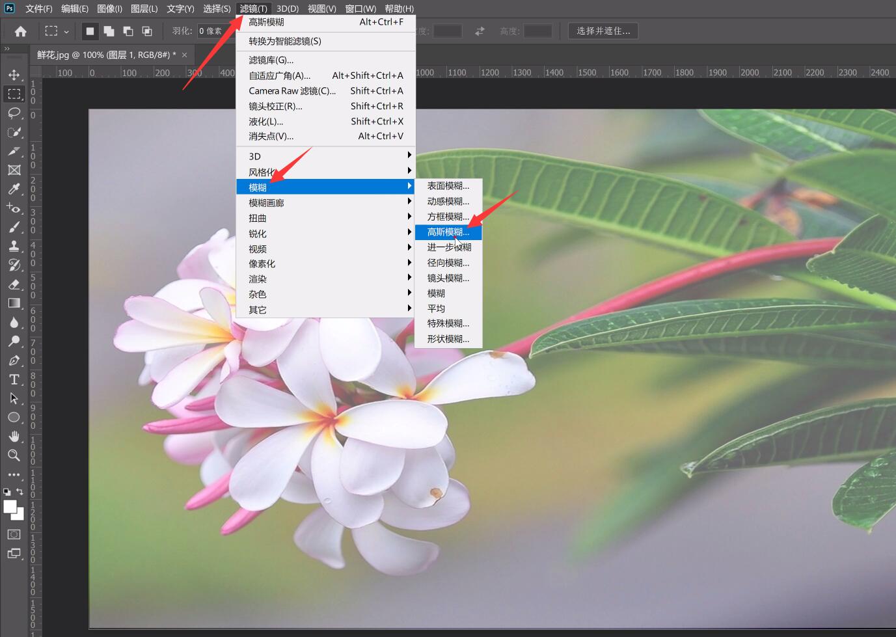Select the Horizontal Type tool
This screenshot has height=637, width=896.
14,379
